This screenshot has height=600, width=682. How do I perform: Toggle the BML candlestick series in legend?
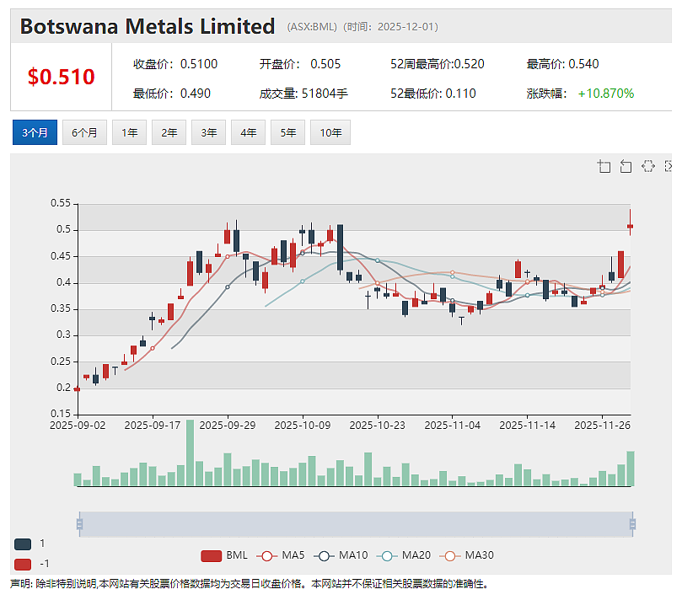click(x=224, y=555)
